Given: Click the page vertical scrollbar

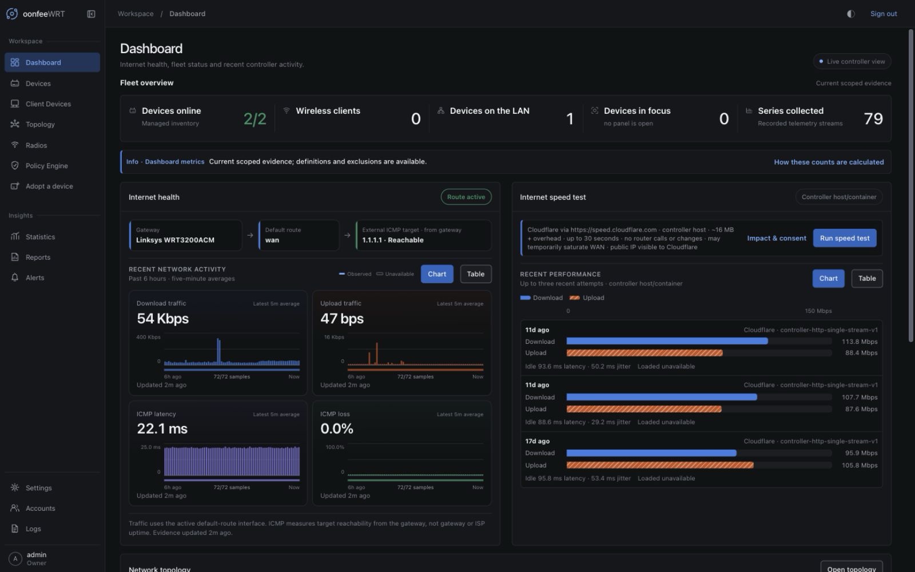Looking at the screenshot, I should 911,186.
